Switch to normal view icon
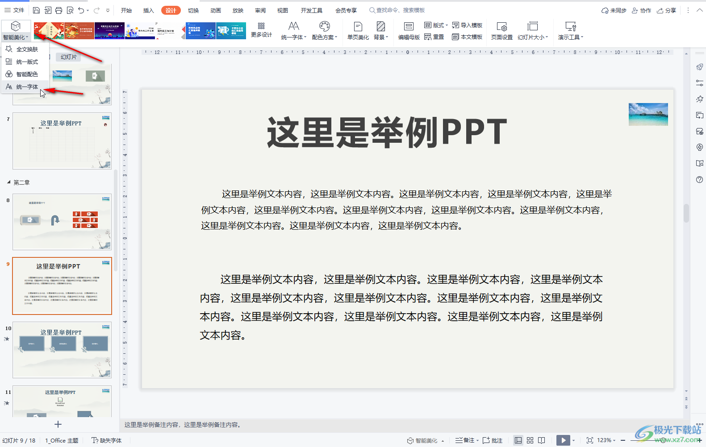 pyautogui.click(x=518, y=440)
